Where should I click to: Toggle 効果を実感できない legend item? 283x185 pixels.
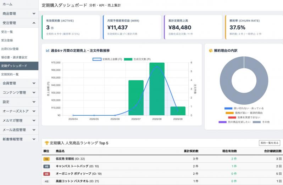point(244,117)
